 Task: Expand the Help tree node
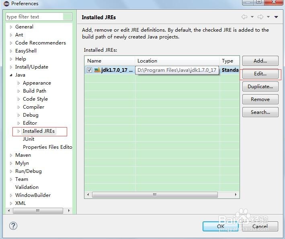pyautogui.click(x=11, y=59)
